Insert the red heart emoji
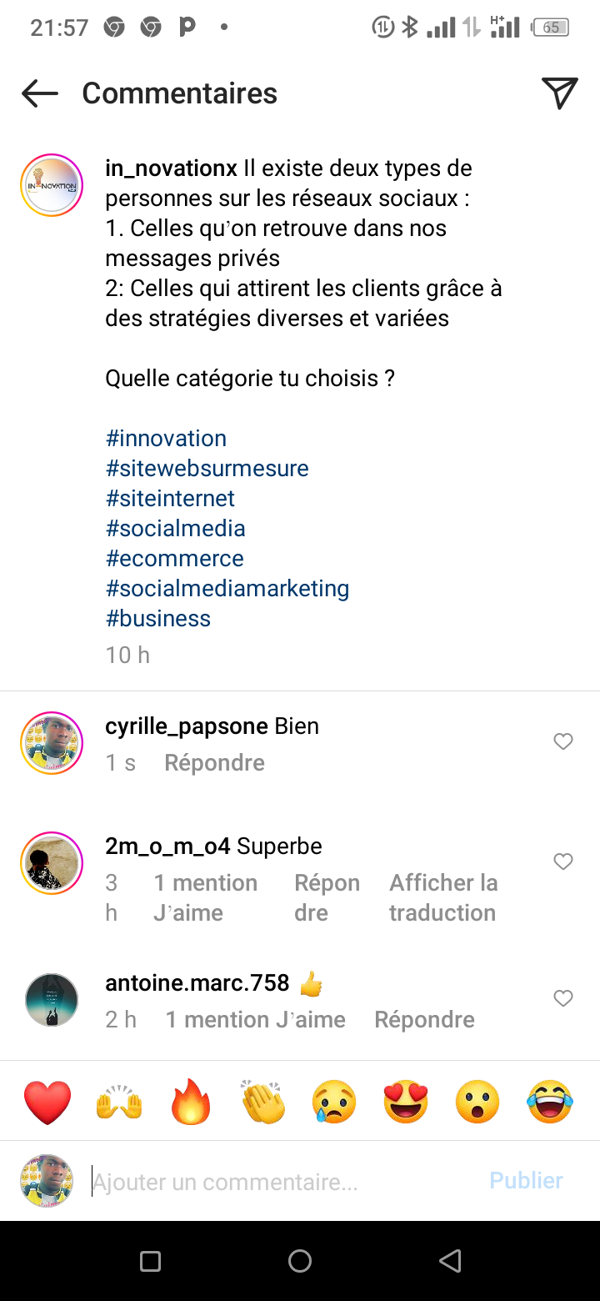 pyautogui.click(x=47, y=1101)
